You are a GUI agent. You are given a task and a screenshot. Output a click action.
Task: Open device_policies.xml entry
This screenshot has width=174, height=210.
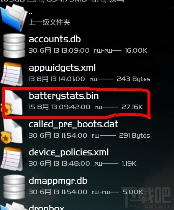[69, 153]
